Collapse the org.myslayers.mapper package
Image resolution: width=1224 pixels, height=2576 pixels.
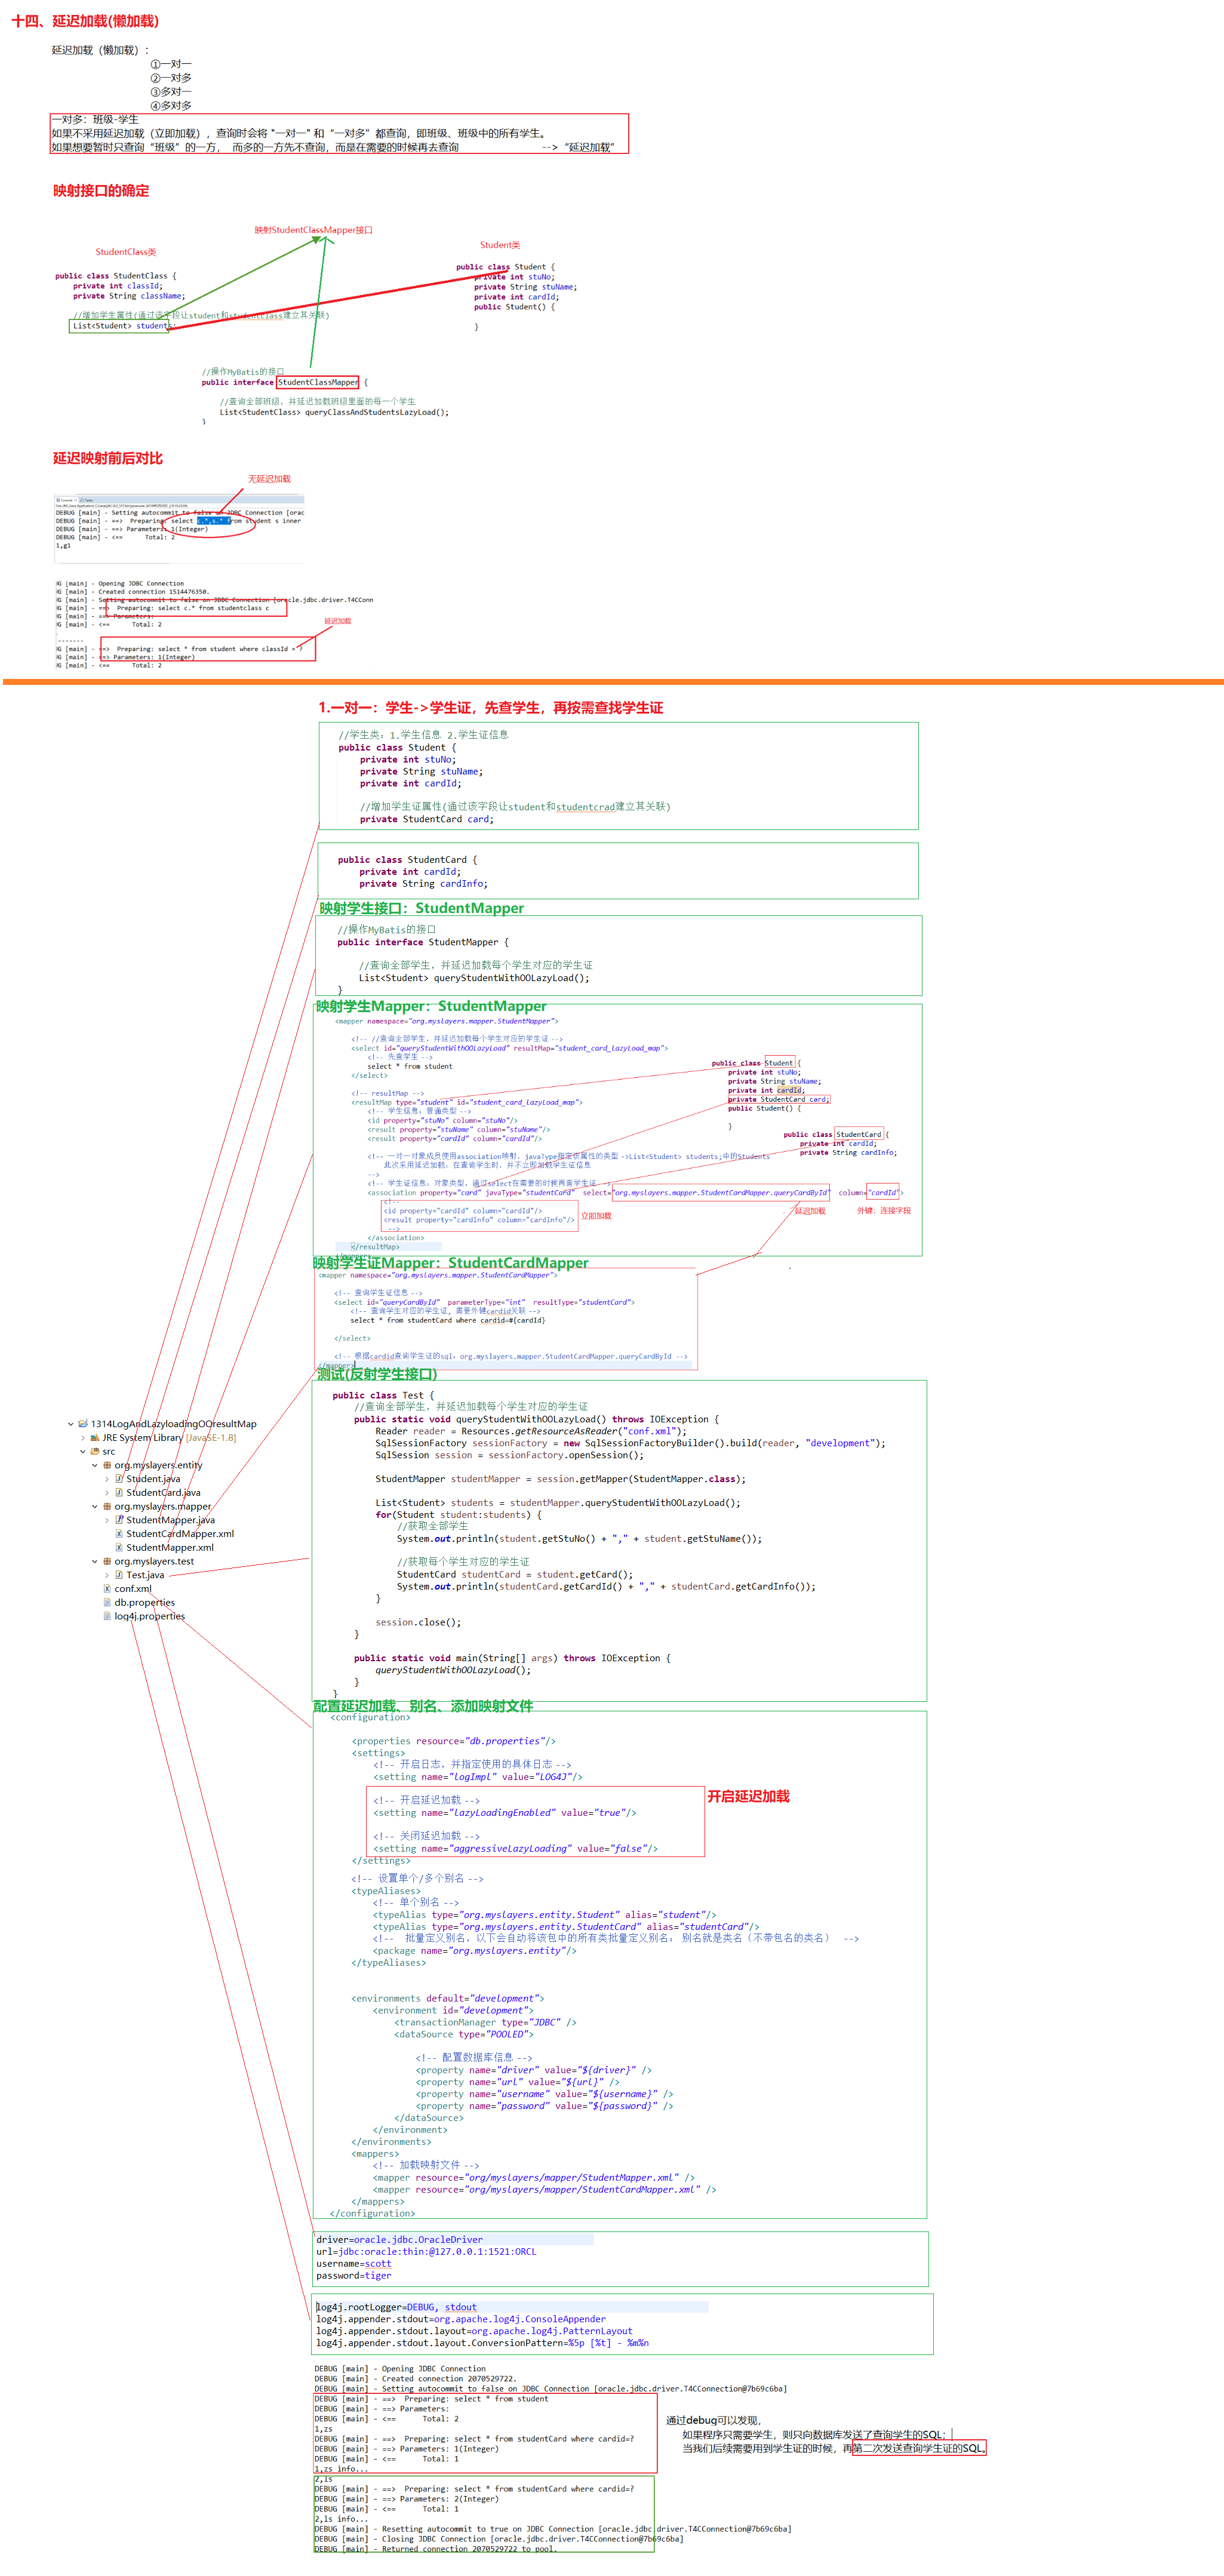pos(95,1507)
